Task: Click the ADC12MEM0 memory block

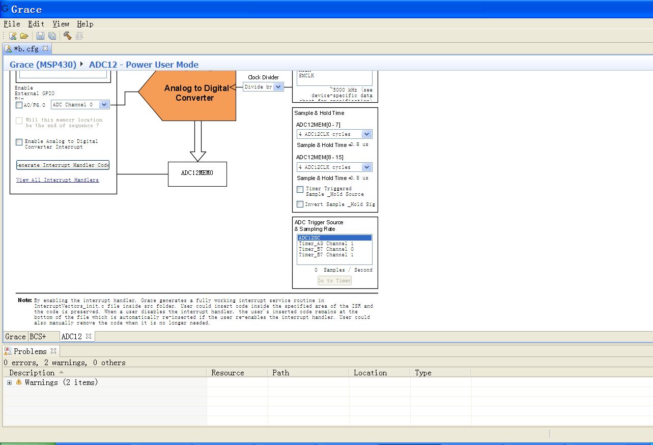Action: click(x=197, y=173)
